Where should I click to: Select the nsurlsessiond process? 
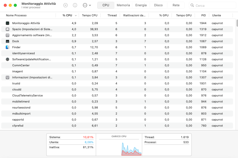pos(117,108)
